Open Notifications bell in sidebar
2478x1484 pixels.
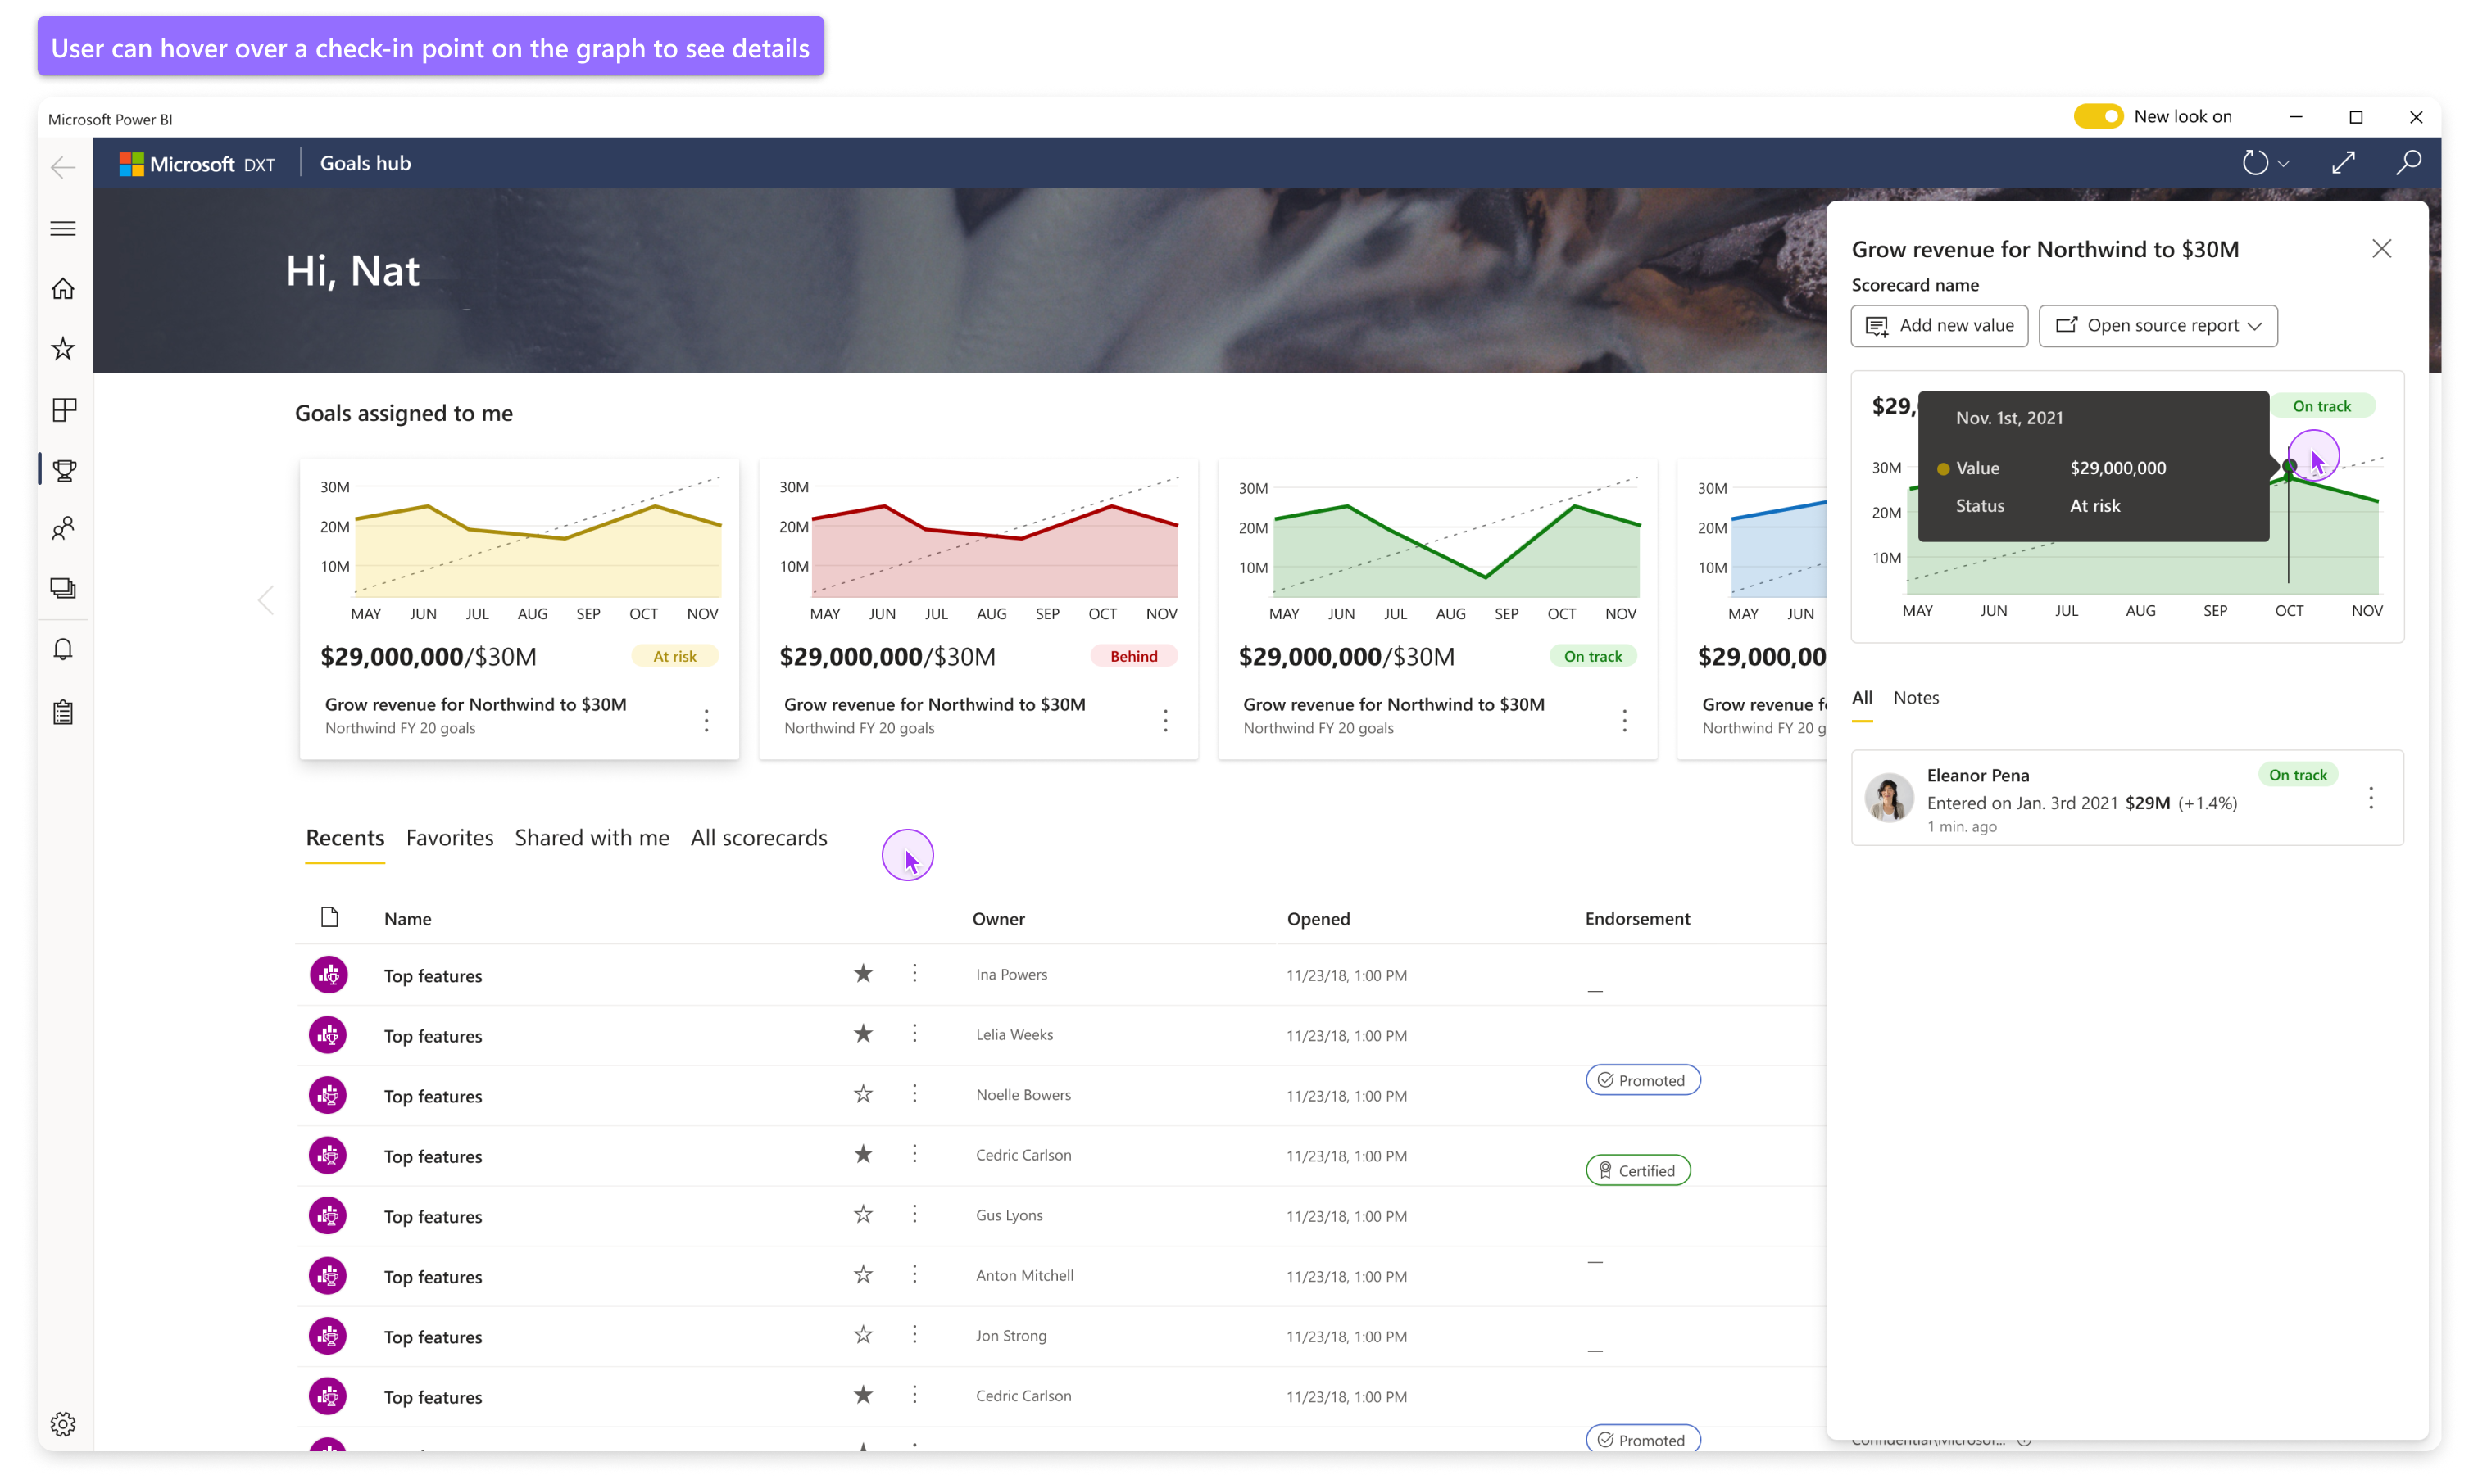pos(63,649)
